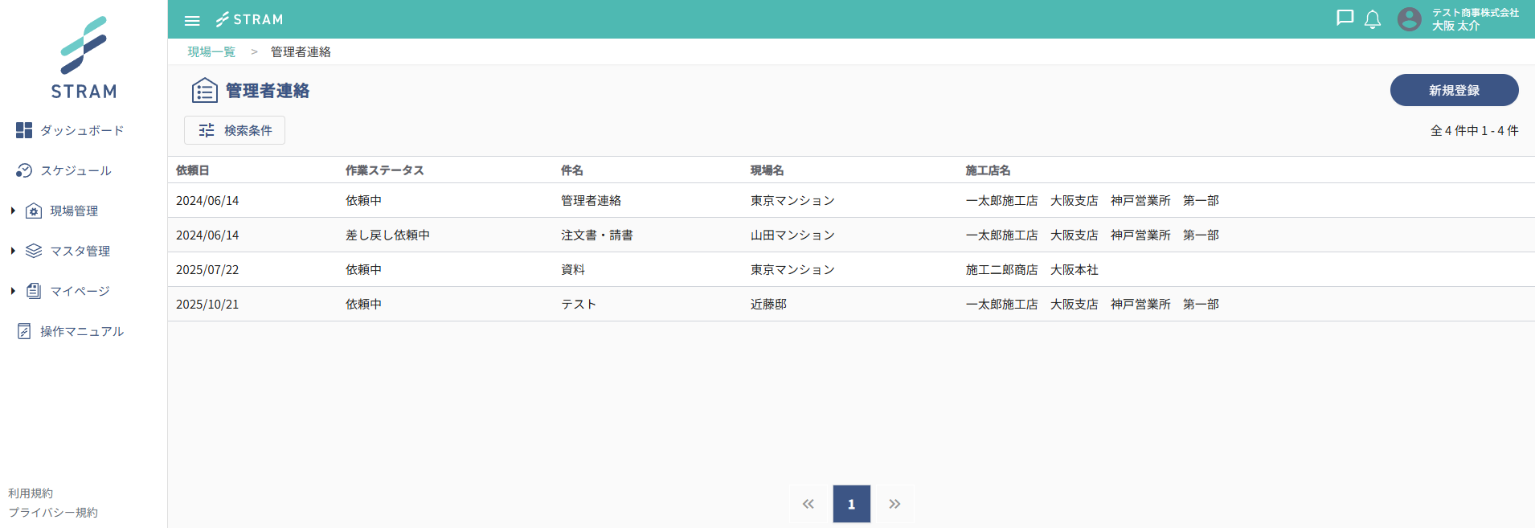The image size is (1535, 528).
Task: Open 操作マニュアル in the sidebar
Action: 82,331
